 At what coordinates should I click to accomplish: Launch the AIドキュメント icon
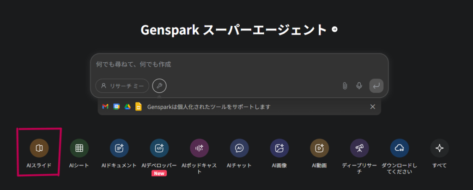tap(119, 148)
